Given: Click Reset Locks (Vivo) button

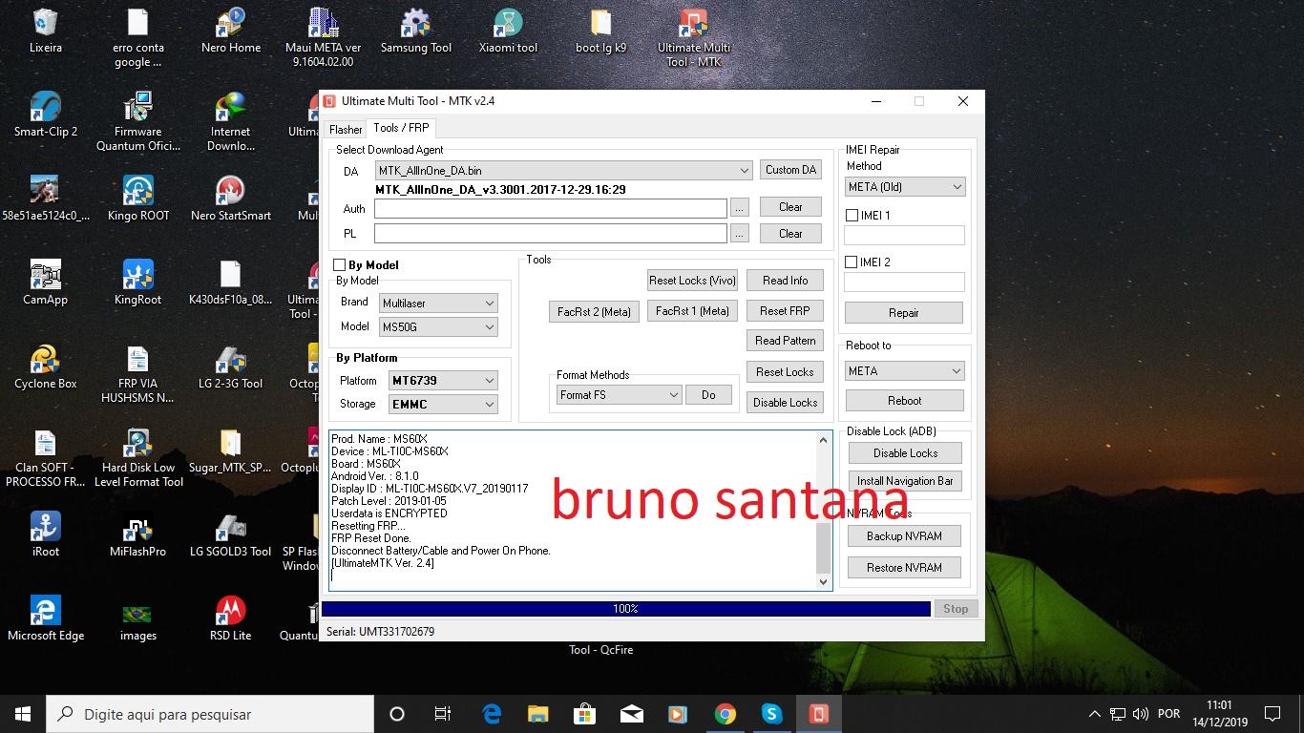Looking at the screenshot, I should tap(692, 281).
